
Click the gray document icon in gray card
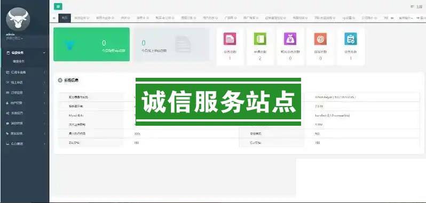pos(183,44)
